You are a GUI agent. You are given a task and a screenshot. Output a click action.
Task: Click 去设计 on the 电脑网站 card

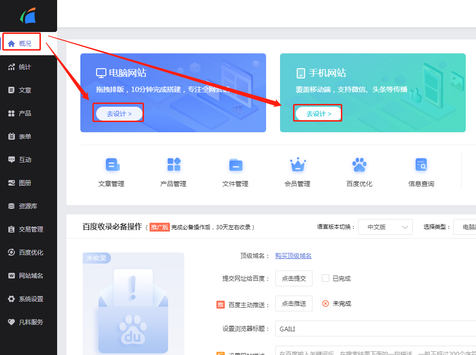[119, 114]
